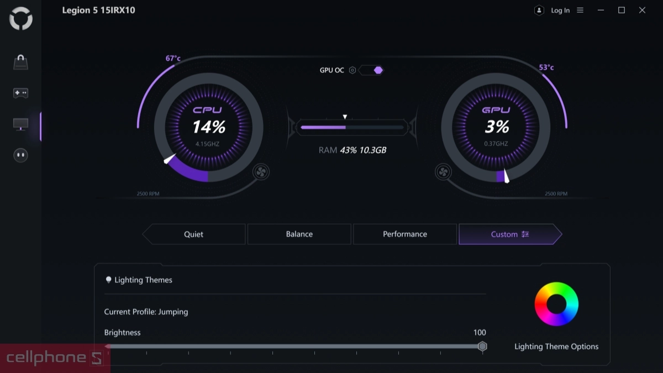Viewport: 663px width, 373px height.
Task: Toggle the GPU OC switch
Action: [x=371, y=70]
